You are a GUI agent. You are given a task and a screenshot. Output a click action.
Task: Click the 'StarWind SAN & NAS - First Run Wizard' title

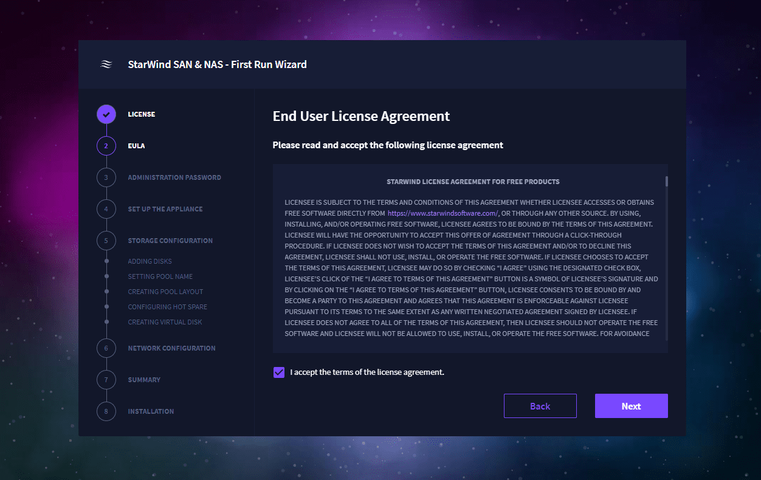click(x=217, y=64)
